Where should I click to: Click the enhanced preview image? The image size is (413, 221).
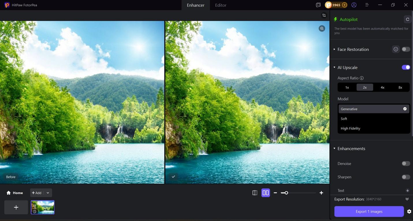247,102
